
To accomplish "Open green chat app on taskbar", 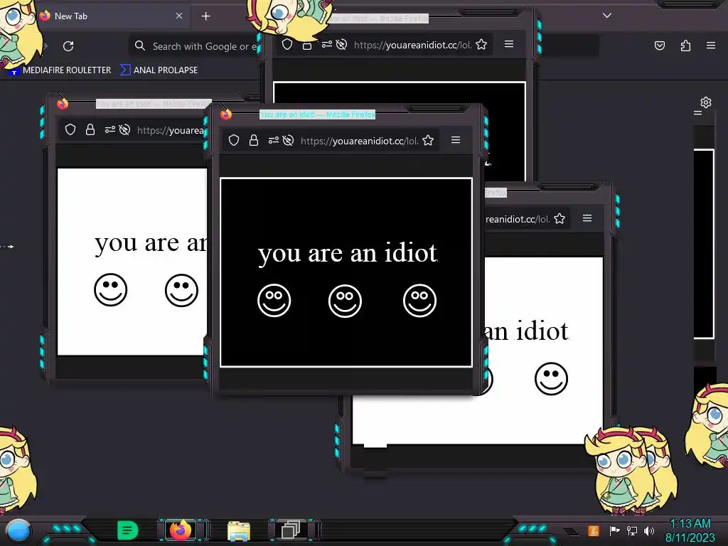I will click(x=127, y=530).
